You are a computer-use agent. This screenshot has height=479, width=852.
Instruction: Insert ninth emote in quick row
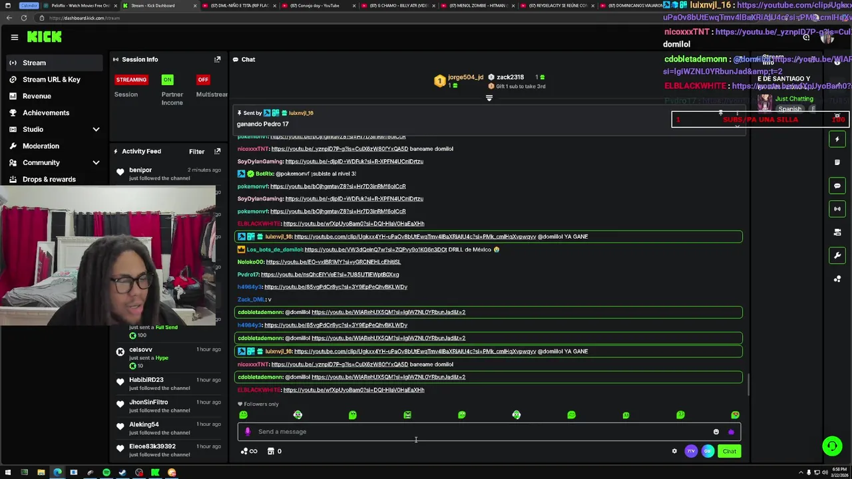(x=680, y=415)
